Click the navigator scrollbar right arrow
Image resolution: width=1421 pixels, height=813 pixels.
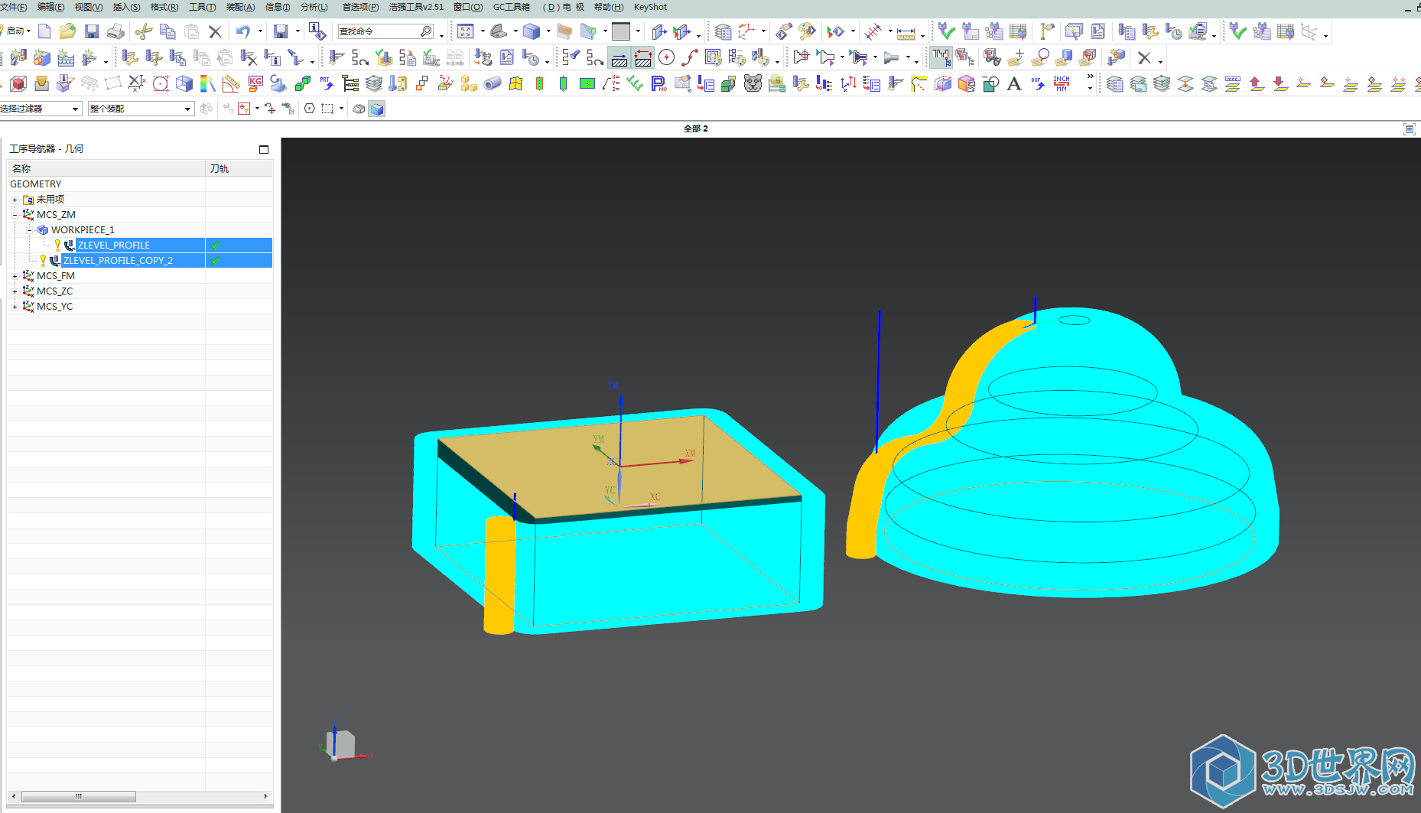pos(265,796)
